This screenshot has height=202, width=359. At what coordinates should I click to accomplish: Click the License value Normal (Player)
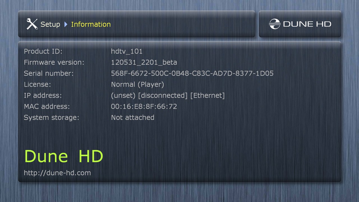pos(137,84)
